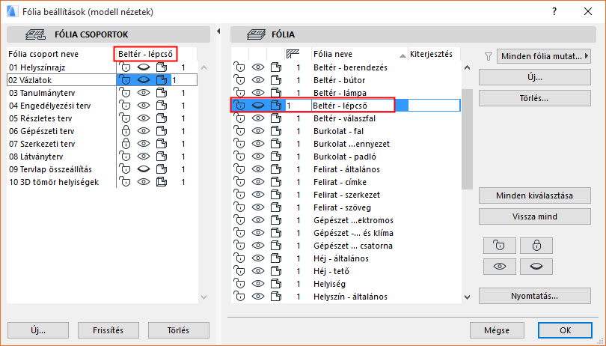Click the filter funnel icon above the Új button
The image size is (606, 346).
pyautogui.click(x=489, y=55)
